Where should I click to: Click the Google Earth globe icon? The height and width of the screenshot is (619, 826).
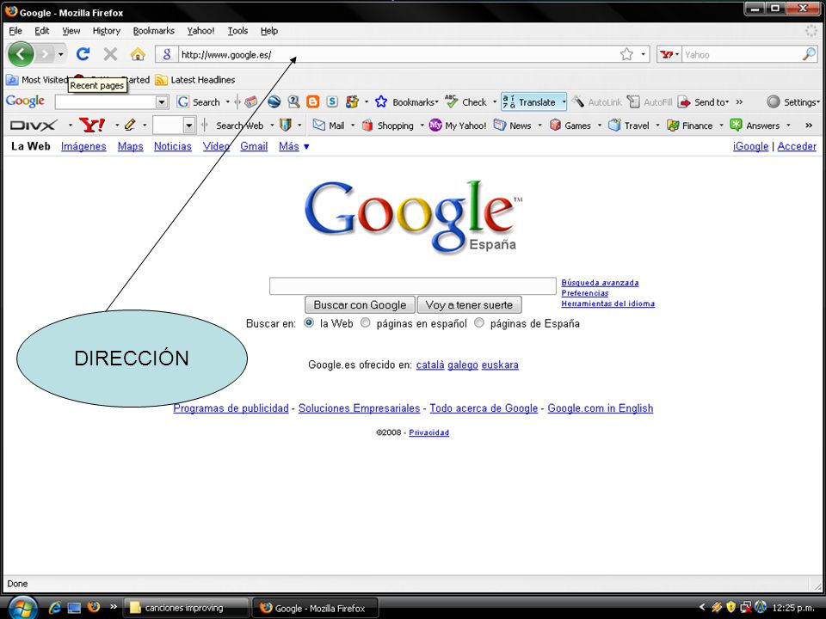tap(274, 101)
